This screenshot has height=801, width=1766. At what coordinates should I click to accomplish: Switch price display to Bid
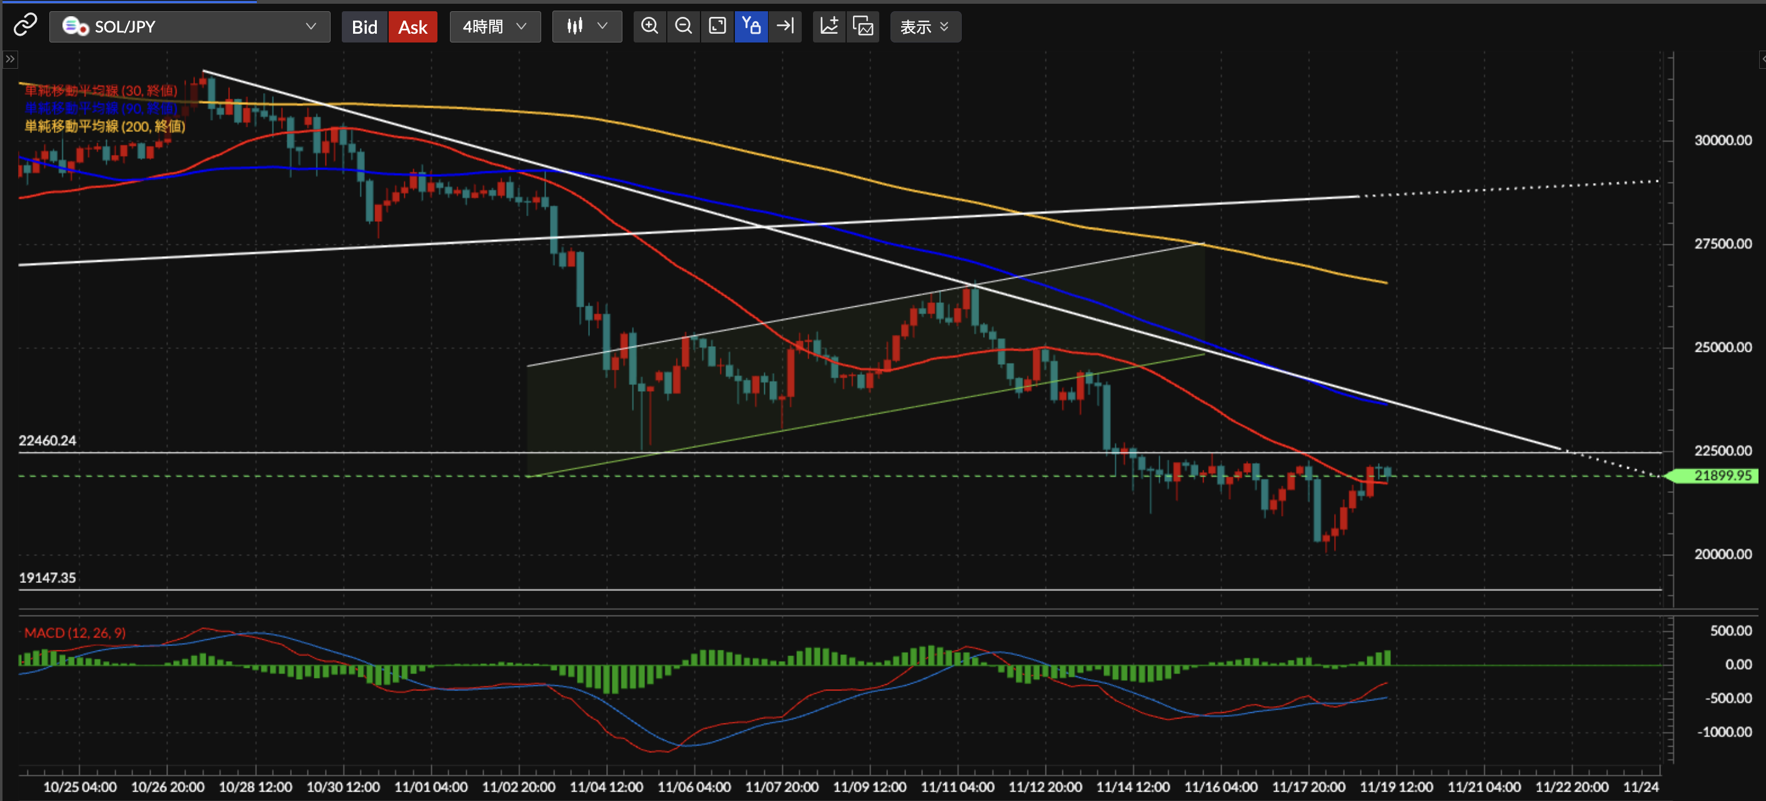(364, 27)
